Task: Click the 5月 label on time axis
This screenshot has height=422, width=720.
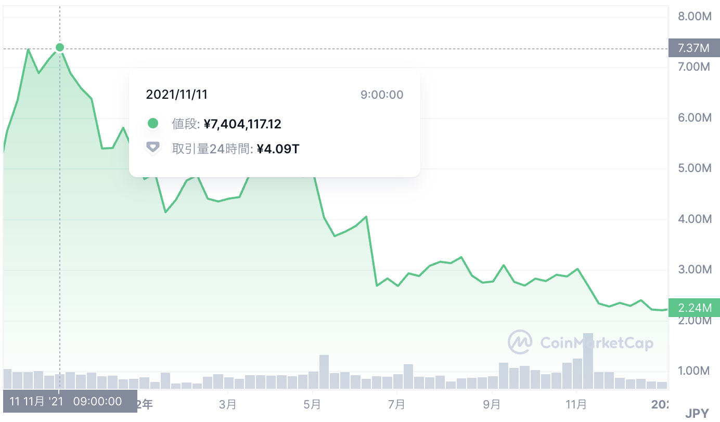Action: [x=312, y=404]
